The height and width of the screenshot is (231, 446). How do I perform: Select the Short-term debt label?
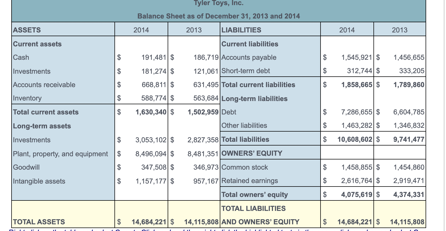tap(246, 71)
